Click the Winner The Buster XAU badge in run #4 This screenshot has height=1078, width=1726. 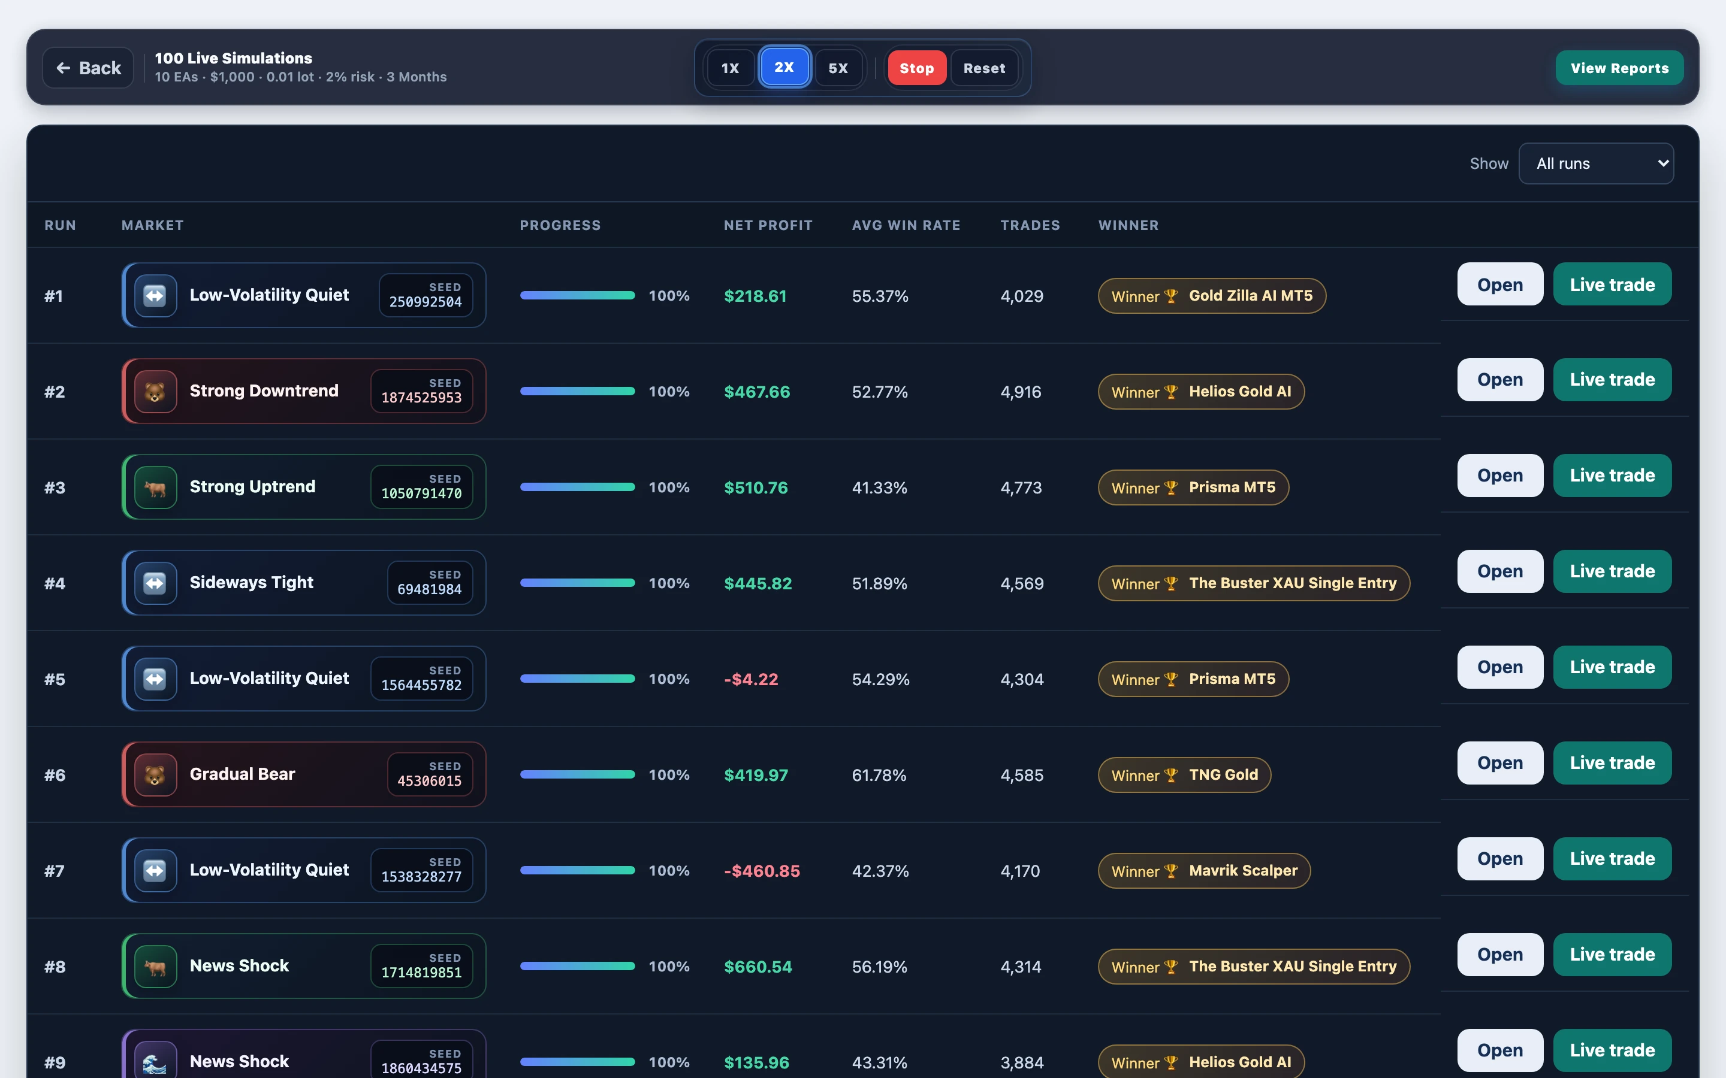1254,583
